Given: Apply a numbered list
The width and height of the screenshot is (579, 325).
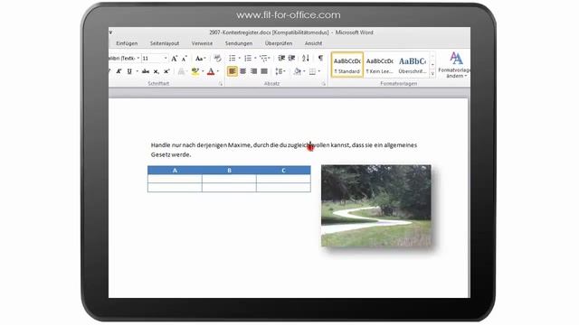Looking at the screenshot, I should pos(248,58).
